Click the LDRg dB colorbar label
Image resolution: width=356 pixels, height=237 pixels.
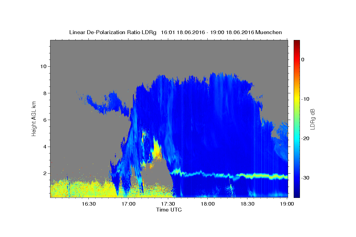click(x=312, y=119)
